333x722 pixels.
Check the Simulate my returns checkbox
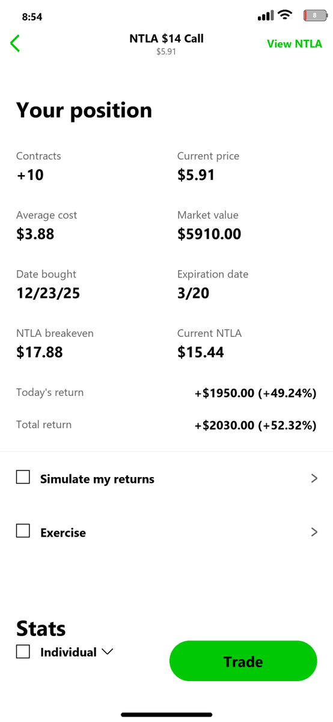click(23, 478)
